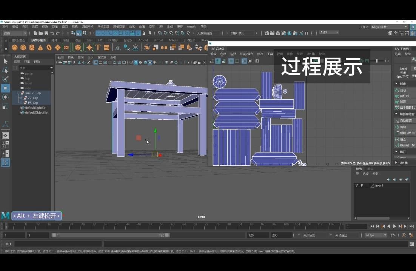Toggle the selection lock icon in the toolbar
Screen dimensions: 416x271
144,33
